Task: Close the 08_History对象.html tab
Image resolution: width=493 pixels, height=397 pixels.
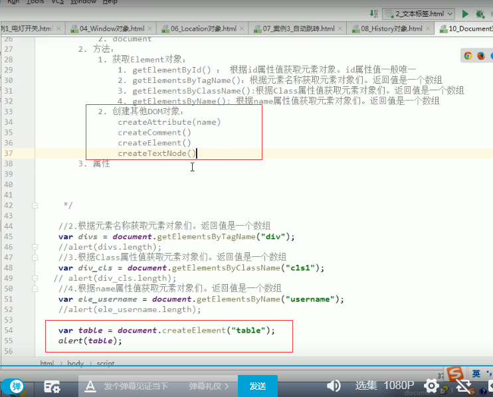Action: pyautogui.click(x=428, y=29)
